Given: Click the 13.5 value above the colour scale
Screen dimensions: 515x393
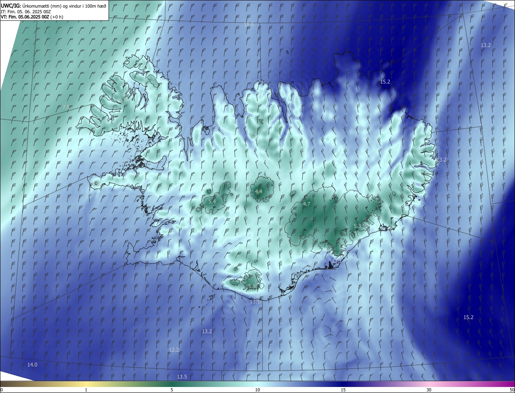Looking at the screenshot, I should coord(182,377).
